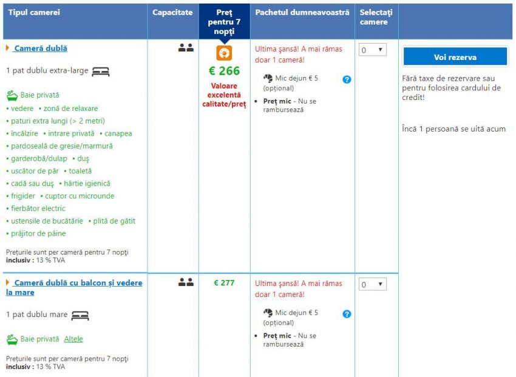Open Cameră dublă cu balcon și vedere link
516x377 pixels.
click(x=78, y=283)
